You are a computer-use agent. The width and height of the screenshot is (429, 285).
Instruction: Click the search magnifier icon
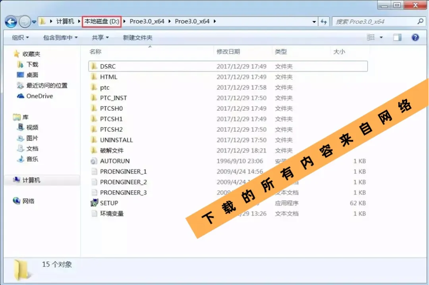[x=420, y=21]
